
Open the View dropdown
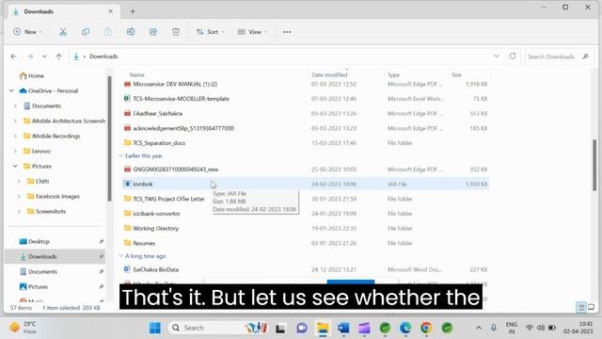point(252,32)
